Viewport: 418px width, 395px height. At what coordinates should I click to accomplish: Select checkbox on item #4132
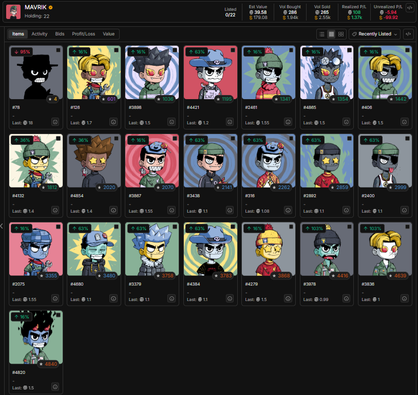pos(58,138)
